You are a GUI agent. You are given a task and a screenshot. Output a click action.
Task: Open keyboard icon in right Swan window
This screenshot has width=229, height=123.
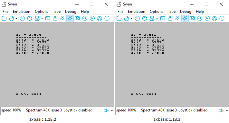tap(163, 18)
